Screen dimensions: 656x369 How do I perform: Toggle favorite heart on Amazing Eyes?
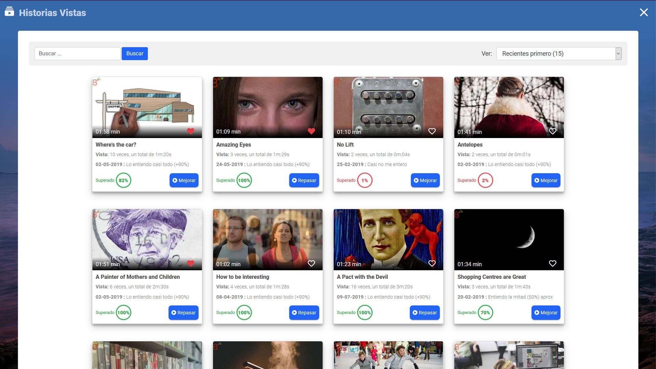tap(311, 131)
